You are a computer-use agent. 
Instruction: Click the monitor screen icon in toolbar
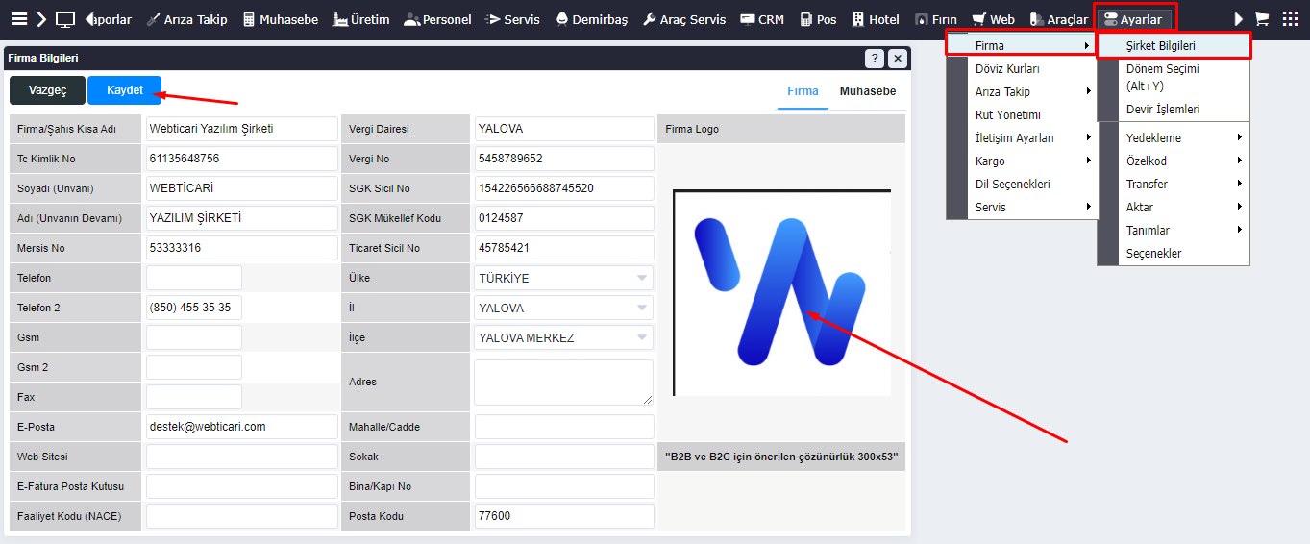click(65, 19)
